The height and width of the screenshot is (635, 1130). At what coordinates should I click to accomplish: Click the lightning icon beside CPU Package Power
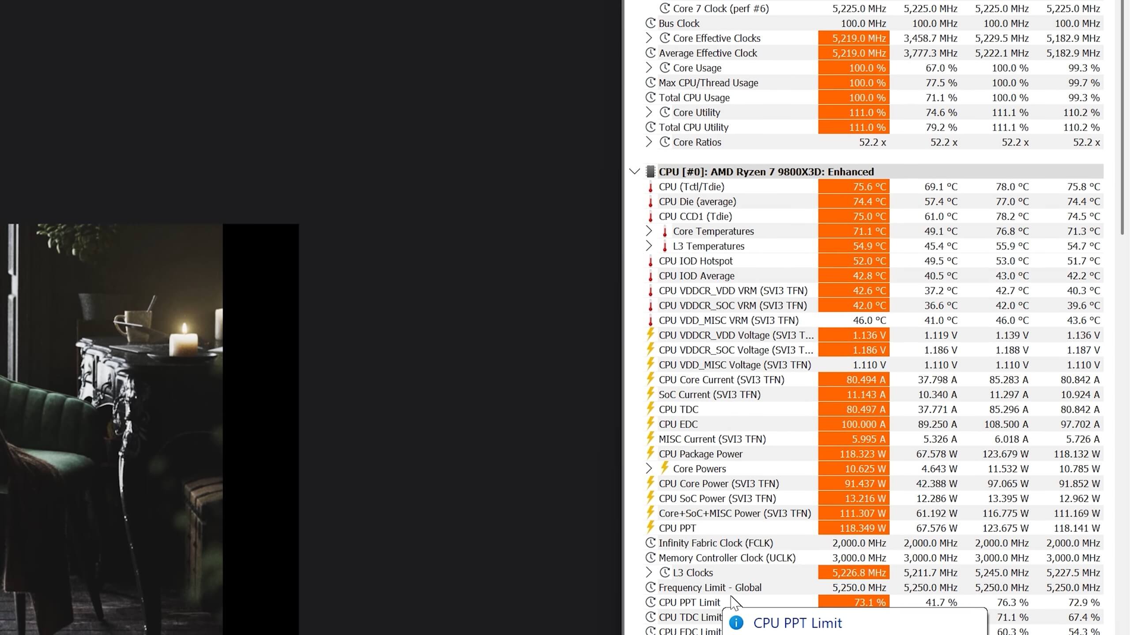pyautogui.click(x=650, y=453)
